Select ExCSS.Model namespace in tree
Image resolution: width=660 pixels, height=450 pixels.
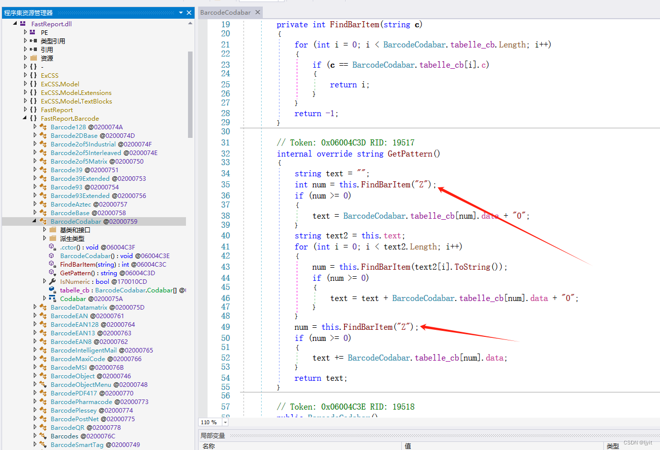pos(60,84)
